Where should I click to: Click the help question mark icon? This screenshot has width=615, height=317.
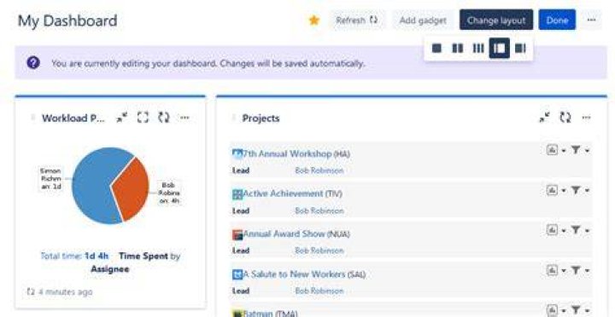tap(33, 62)
